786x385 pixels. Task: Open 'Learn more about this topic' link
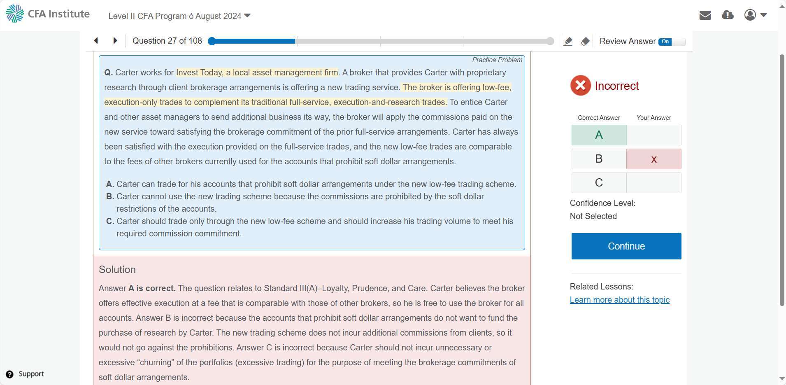tap(619, 300)
